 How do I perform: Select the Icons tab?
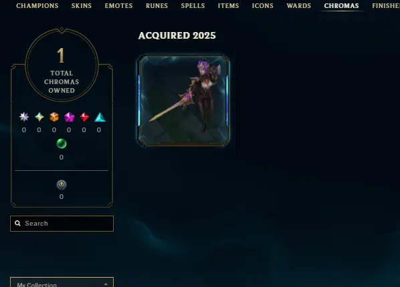(x=263, y=5)
